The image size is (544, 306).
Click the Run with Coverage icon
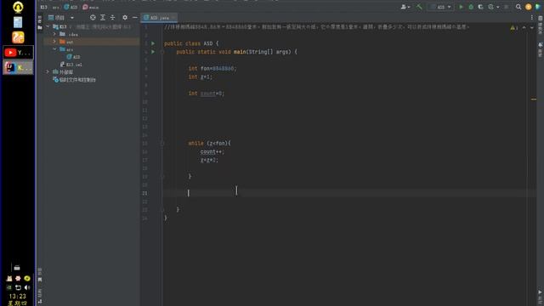[480, 7]
